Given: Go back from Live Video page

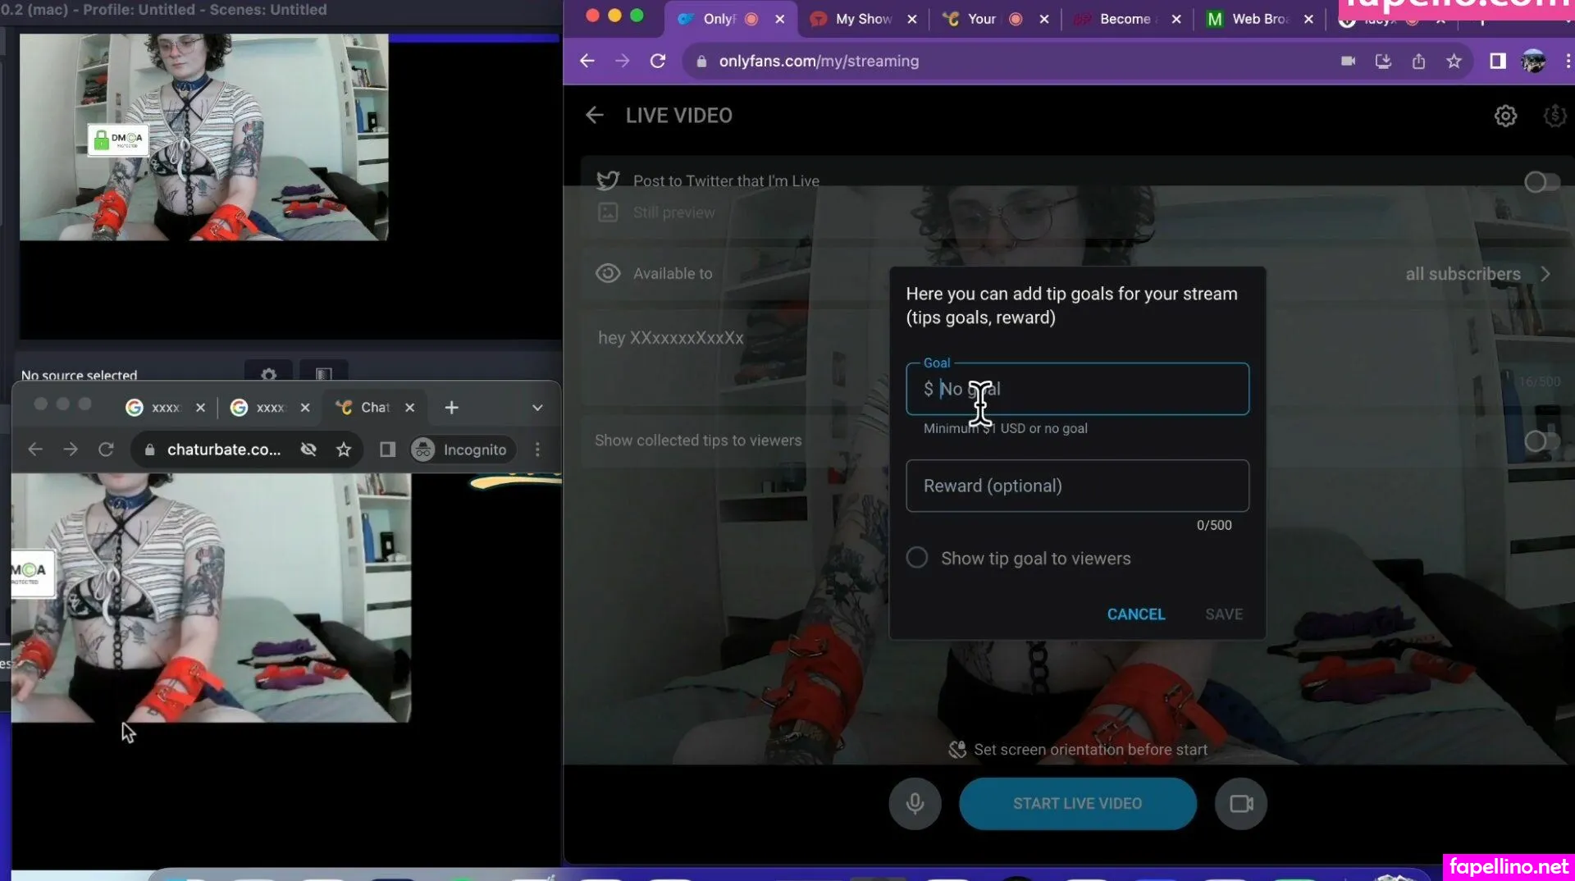Looking at the screenshot, I should coord(595,116).
